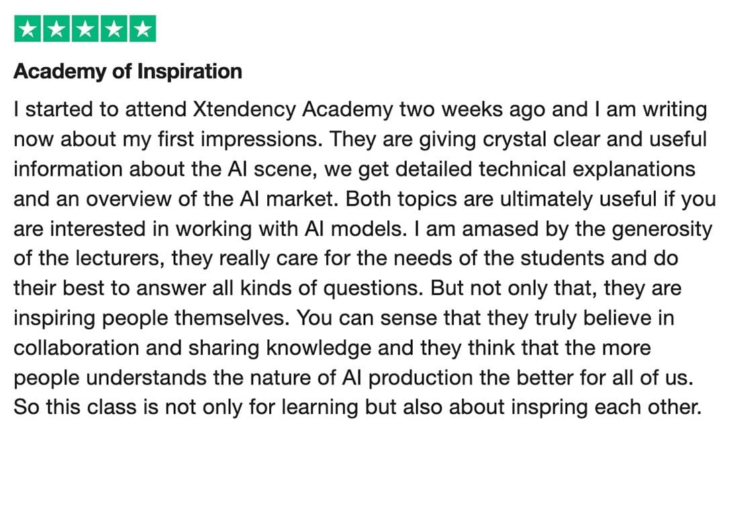Image resolution: width=729 pixels, height=526 pixels.
Task: Select the fifth rating star
Action: point(143,29)
